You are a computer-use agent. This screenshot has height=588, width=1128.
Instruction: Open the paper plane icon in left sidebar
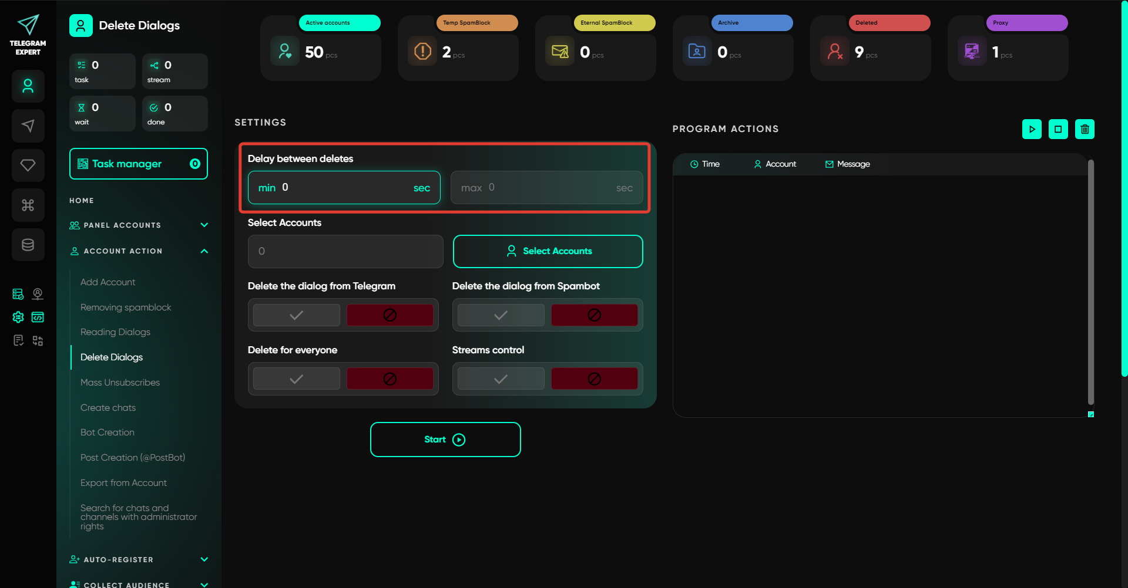tap(28, 126)
